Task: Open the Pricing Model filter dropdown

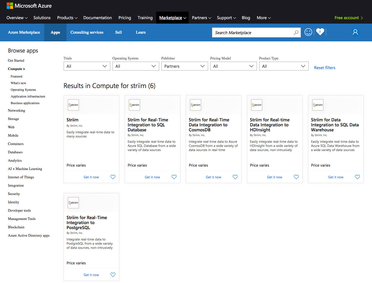Action: click(234, 66)
